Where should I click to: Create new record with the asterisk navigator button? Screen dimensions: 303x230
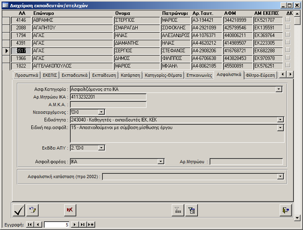click(91, 225)
